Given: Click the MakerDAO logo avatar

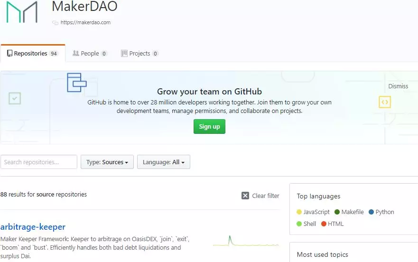Looking at the screenshot, I should [22, 12].
